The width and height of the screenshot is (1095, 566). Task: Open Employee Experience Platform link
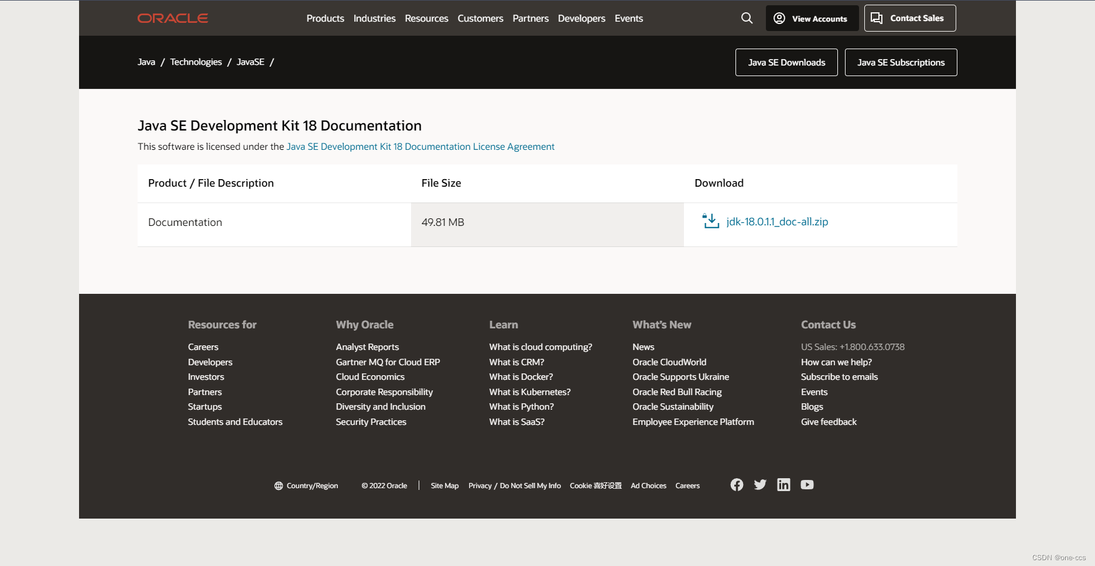[x=693, y=422]
